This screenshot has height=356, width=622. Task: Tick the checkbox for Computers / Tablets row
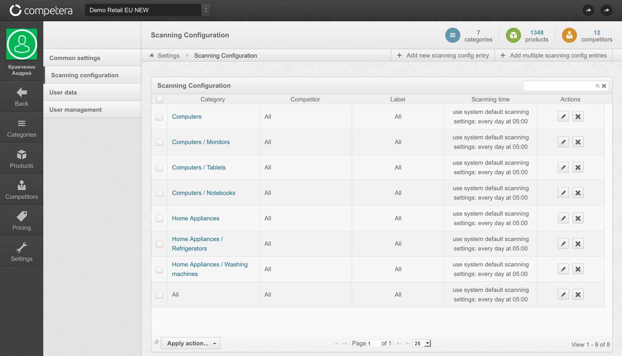pyautogui.click(x=159, y=168)
